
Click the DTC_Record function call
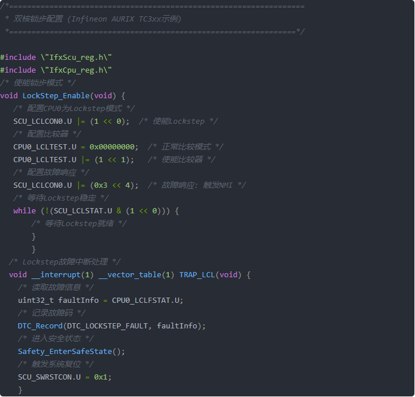coord(40,326)
